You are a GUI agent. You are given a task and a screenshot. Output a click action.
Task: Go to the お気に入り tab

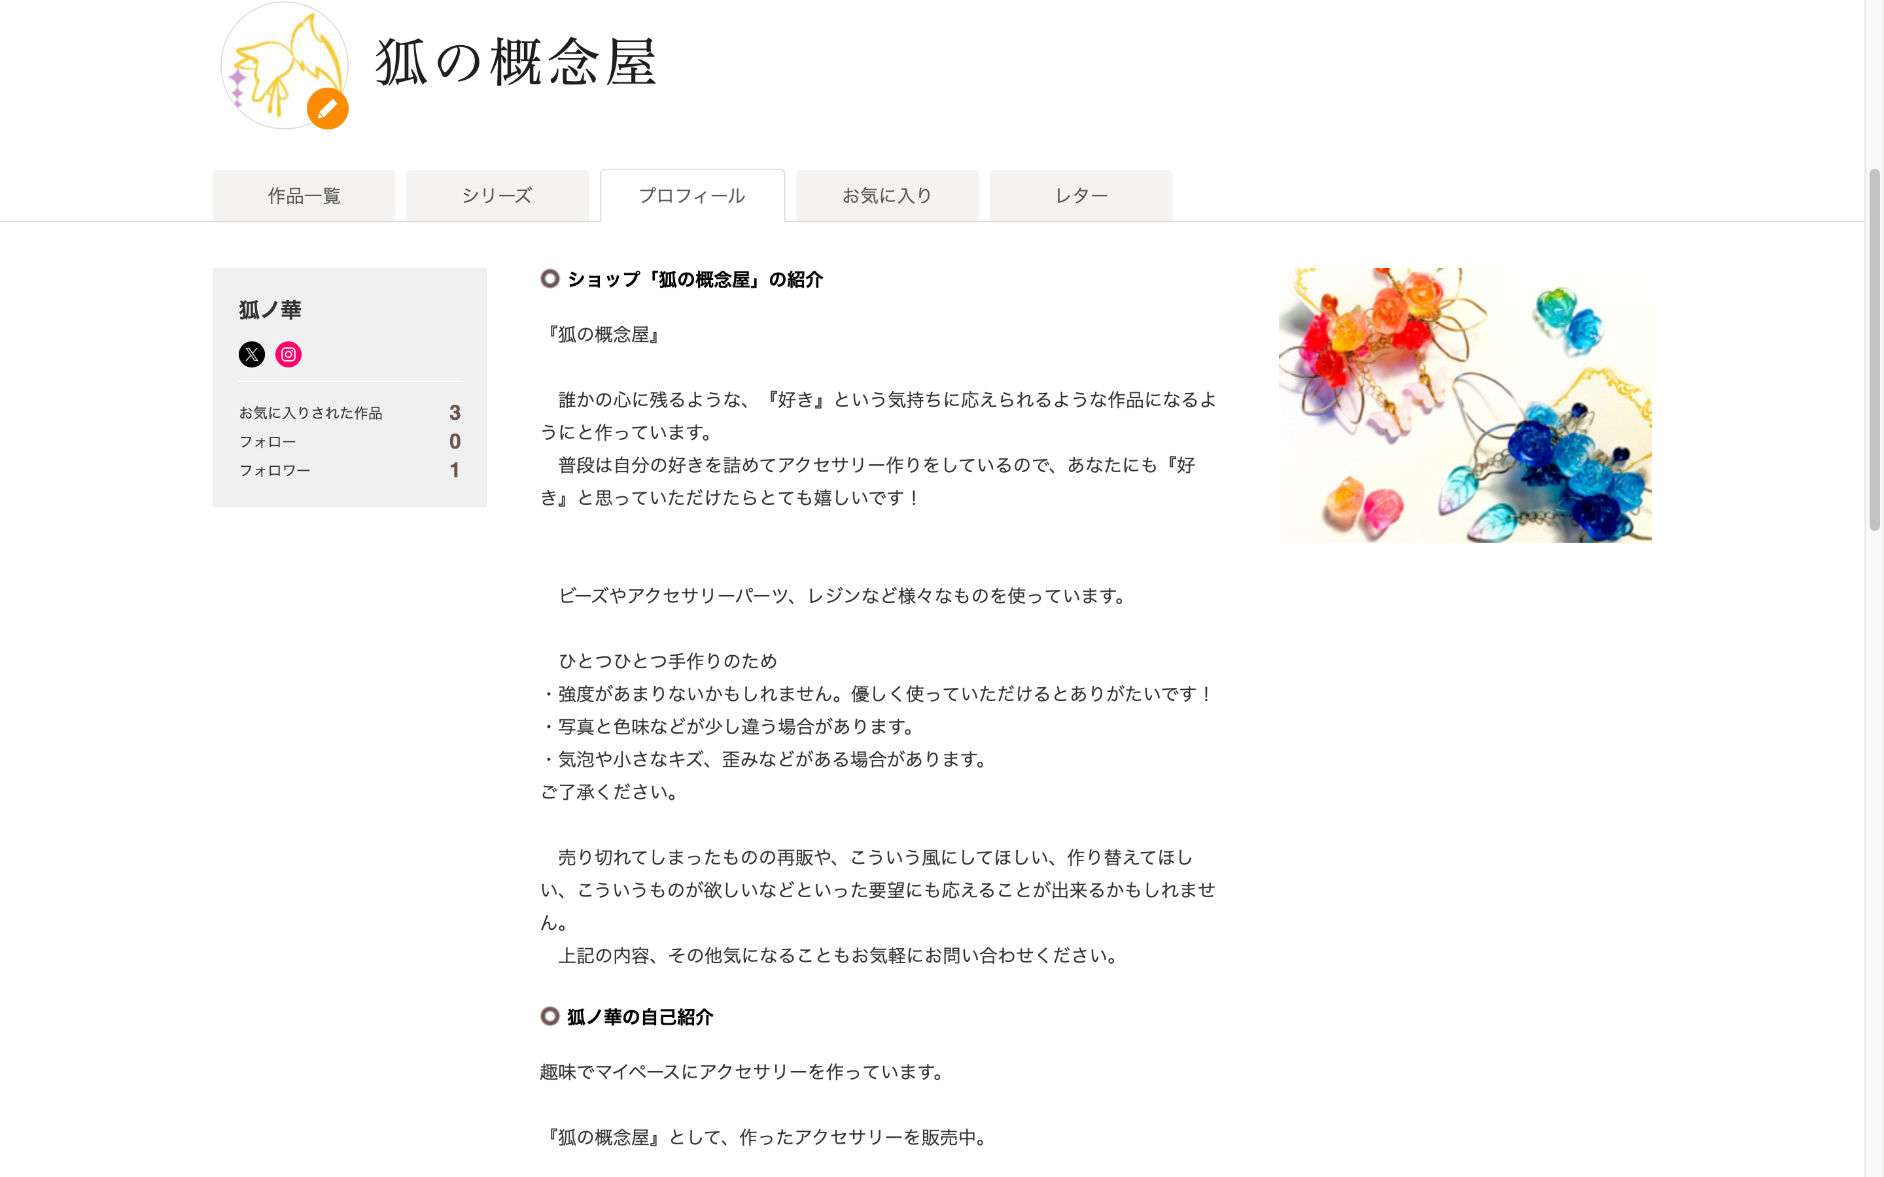click(887, 196)
